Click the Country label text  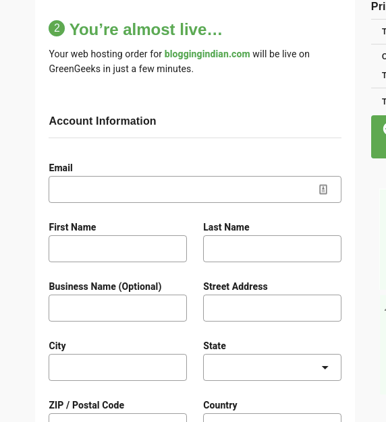220,405
